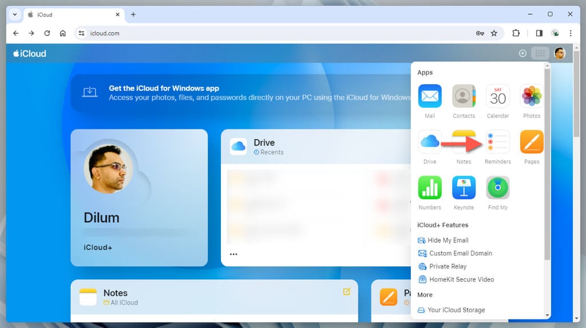Open the account avatar in iCloud header
This screenshot has height=328, width=586.
point(560,53)
